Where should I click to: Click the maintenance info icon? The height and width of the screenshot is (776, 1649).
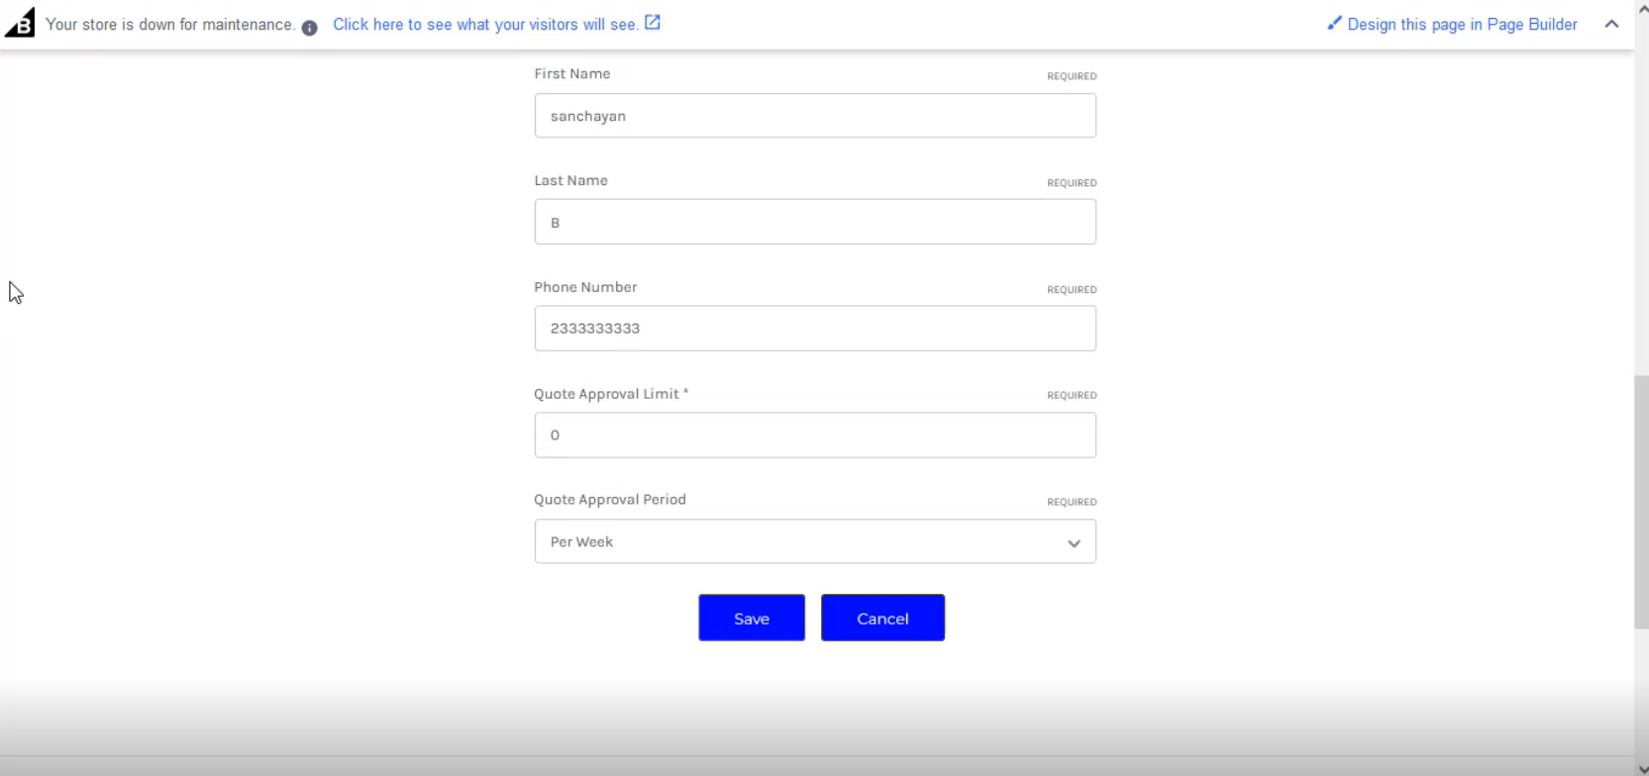[310, 28]
